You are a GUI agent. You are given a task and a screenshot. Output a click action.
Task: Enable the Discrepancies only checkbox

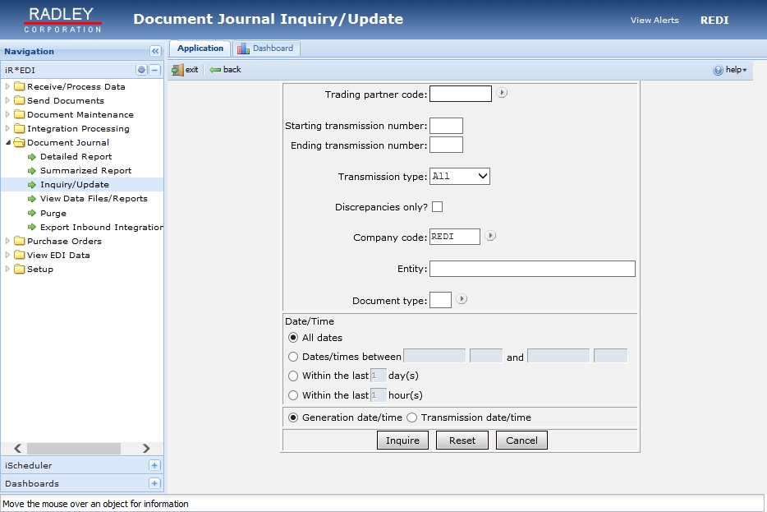click(438, 207)
